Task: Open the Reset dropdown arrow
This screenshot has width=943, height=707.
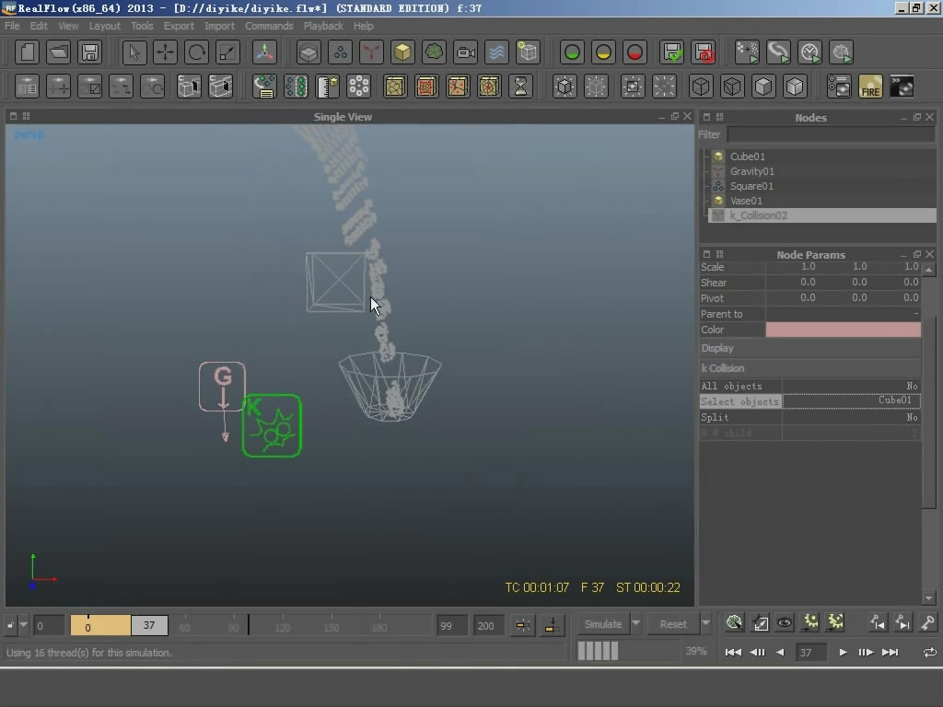Action: 706,624
